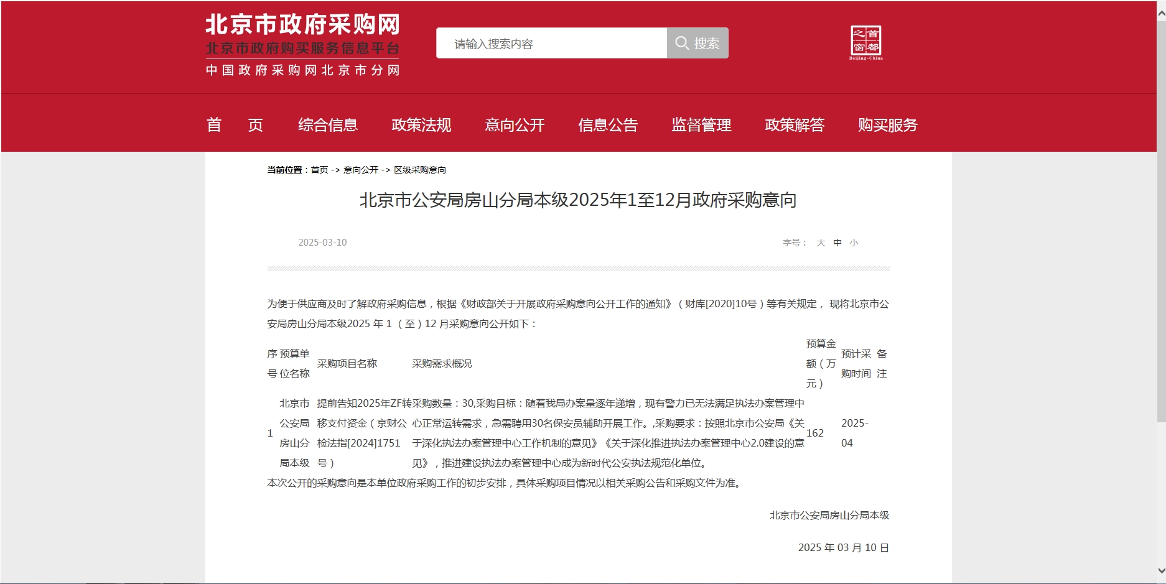
Task: Click the footer date 2025 年 03 月 10 日
Action: (x=844, y=548)
